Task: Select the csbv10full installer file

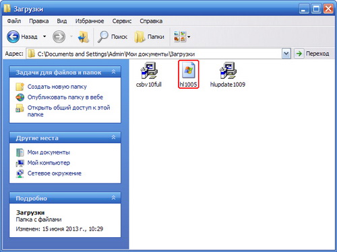Action: coord(149,75)
